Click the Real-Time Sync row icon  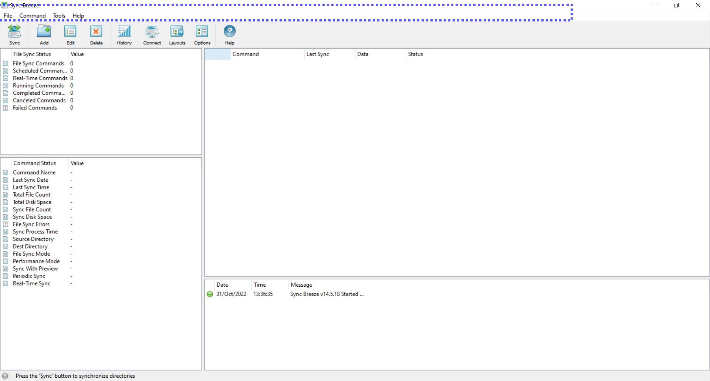pyautogui.click(x=6, y=283)
